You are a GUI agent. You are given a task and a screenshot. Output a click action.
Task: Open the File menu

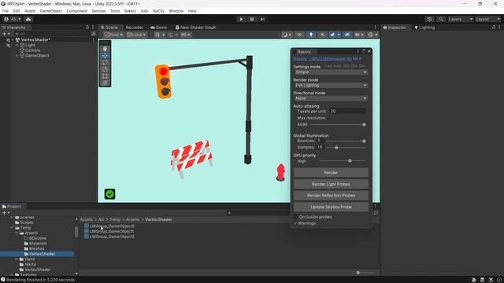point(6,11)
